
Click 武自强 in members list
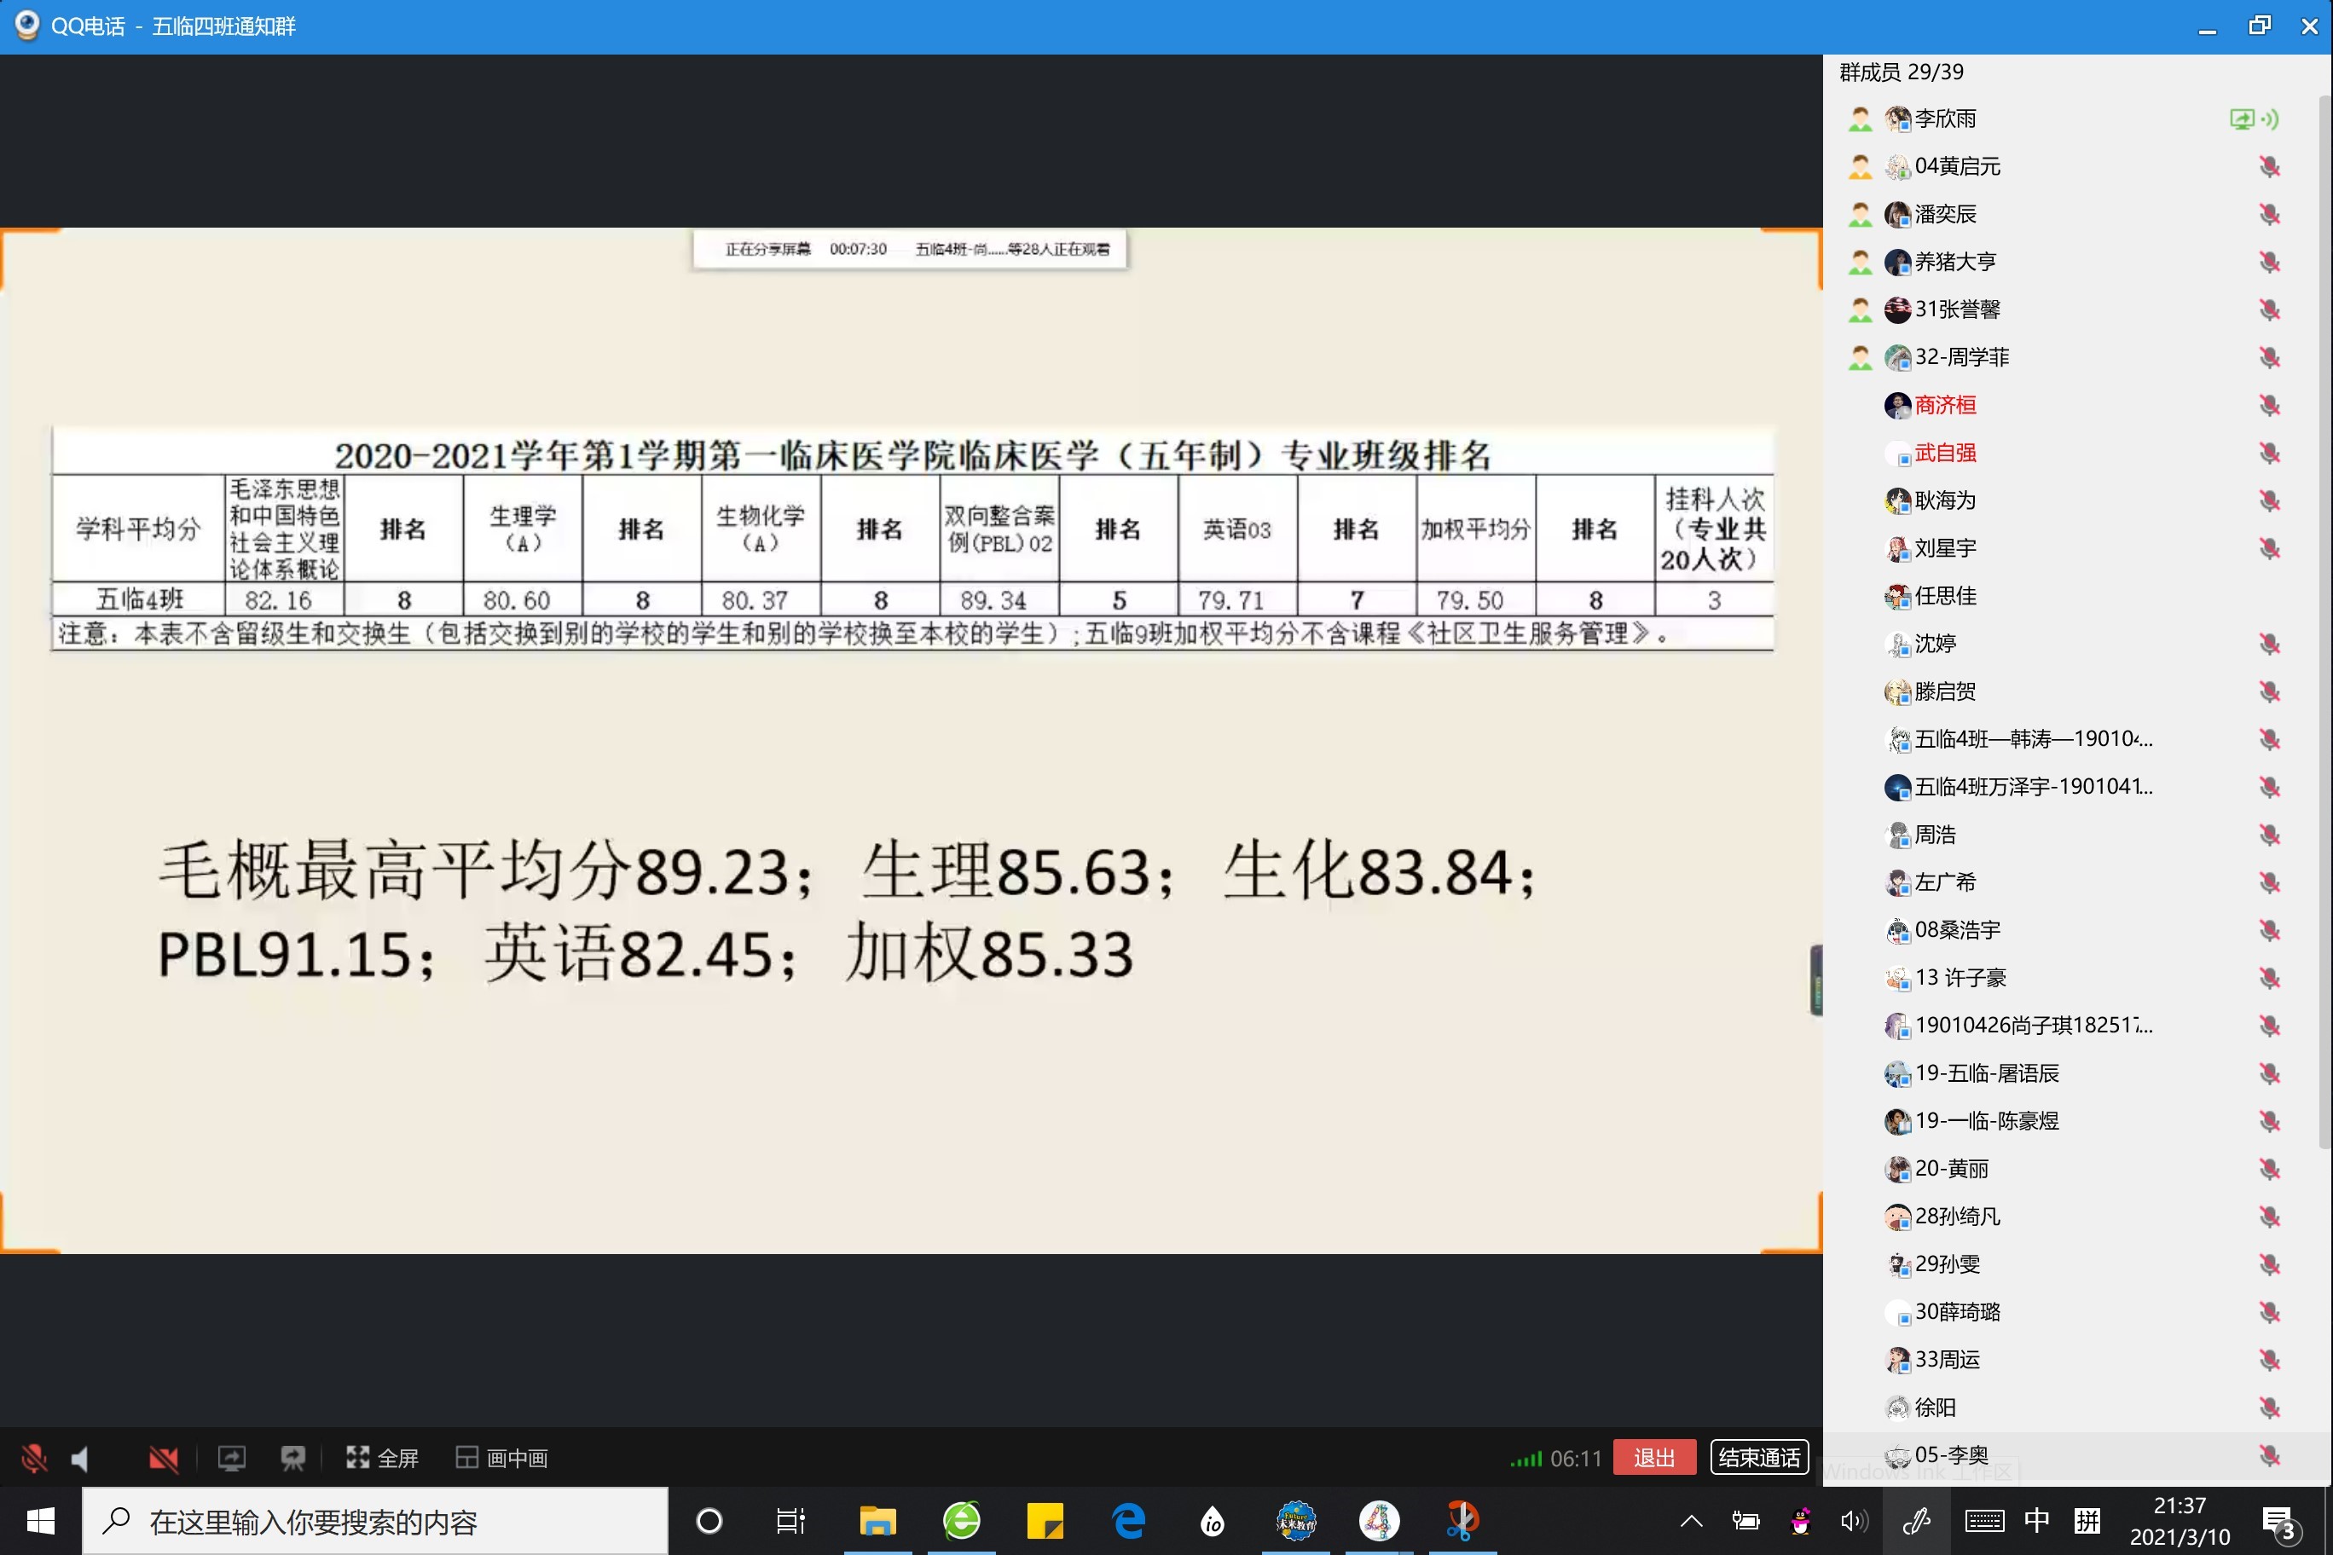point(1944,454)
